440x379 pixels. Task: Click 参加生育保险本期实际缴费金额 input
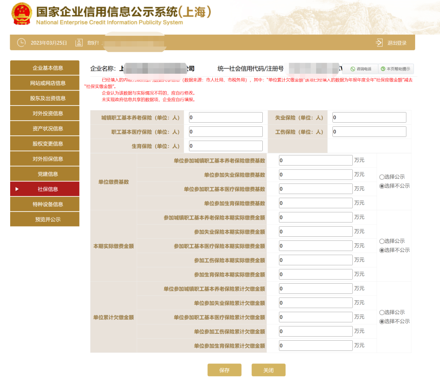316,274
